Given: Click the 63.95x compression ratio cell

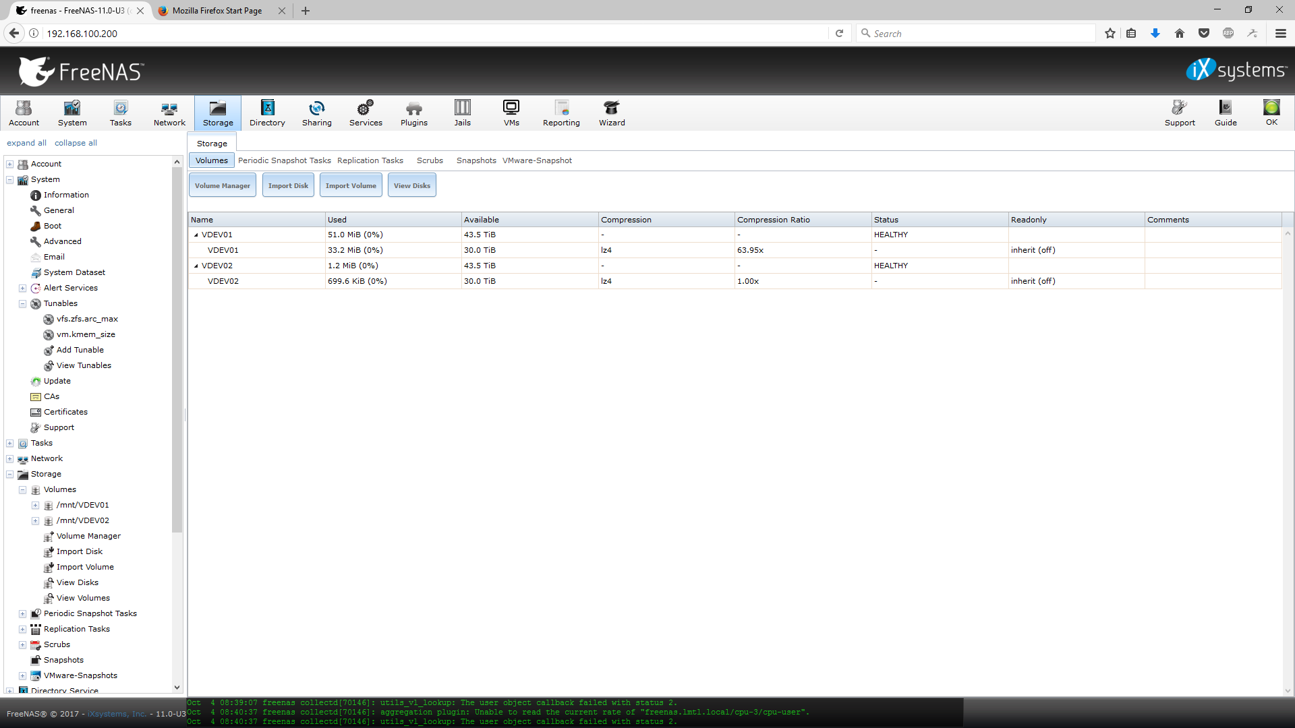Looking at the screenshot, I should click(x=803, y=250).
